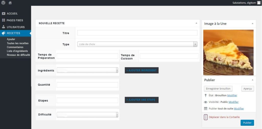Click the Accueil sidebar icon
The image size is (262, 129).
point(4,14)
